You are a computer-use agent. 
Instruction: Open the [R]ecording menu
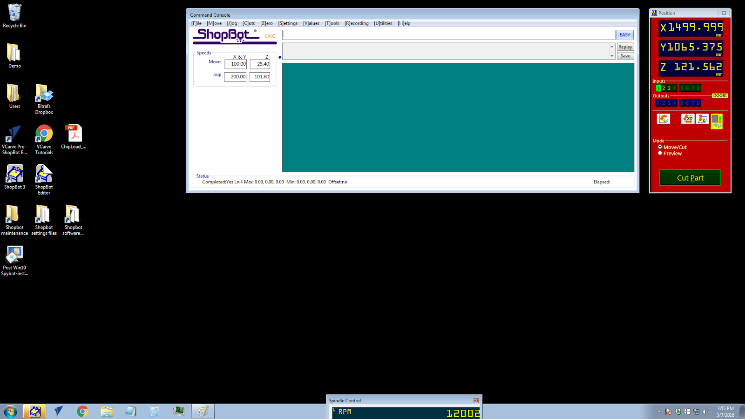coord(357,23)
